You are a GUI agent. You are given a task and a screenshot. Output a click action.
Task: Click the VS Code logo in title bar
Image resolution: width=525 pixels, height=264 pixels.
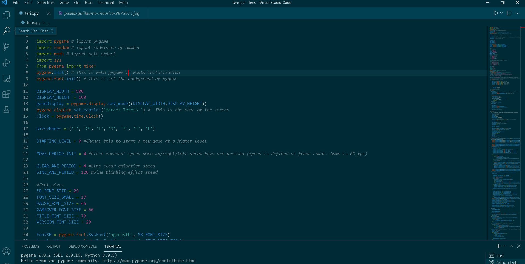coord(4,3)
